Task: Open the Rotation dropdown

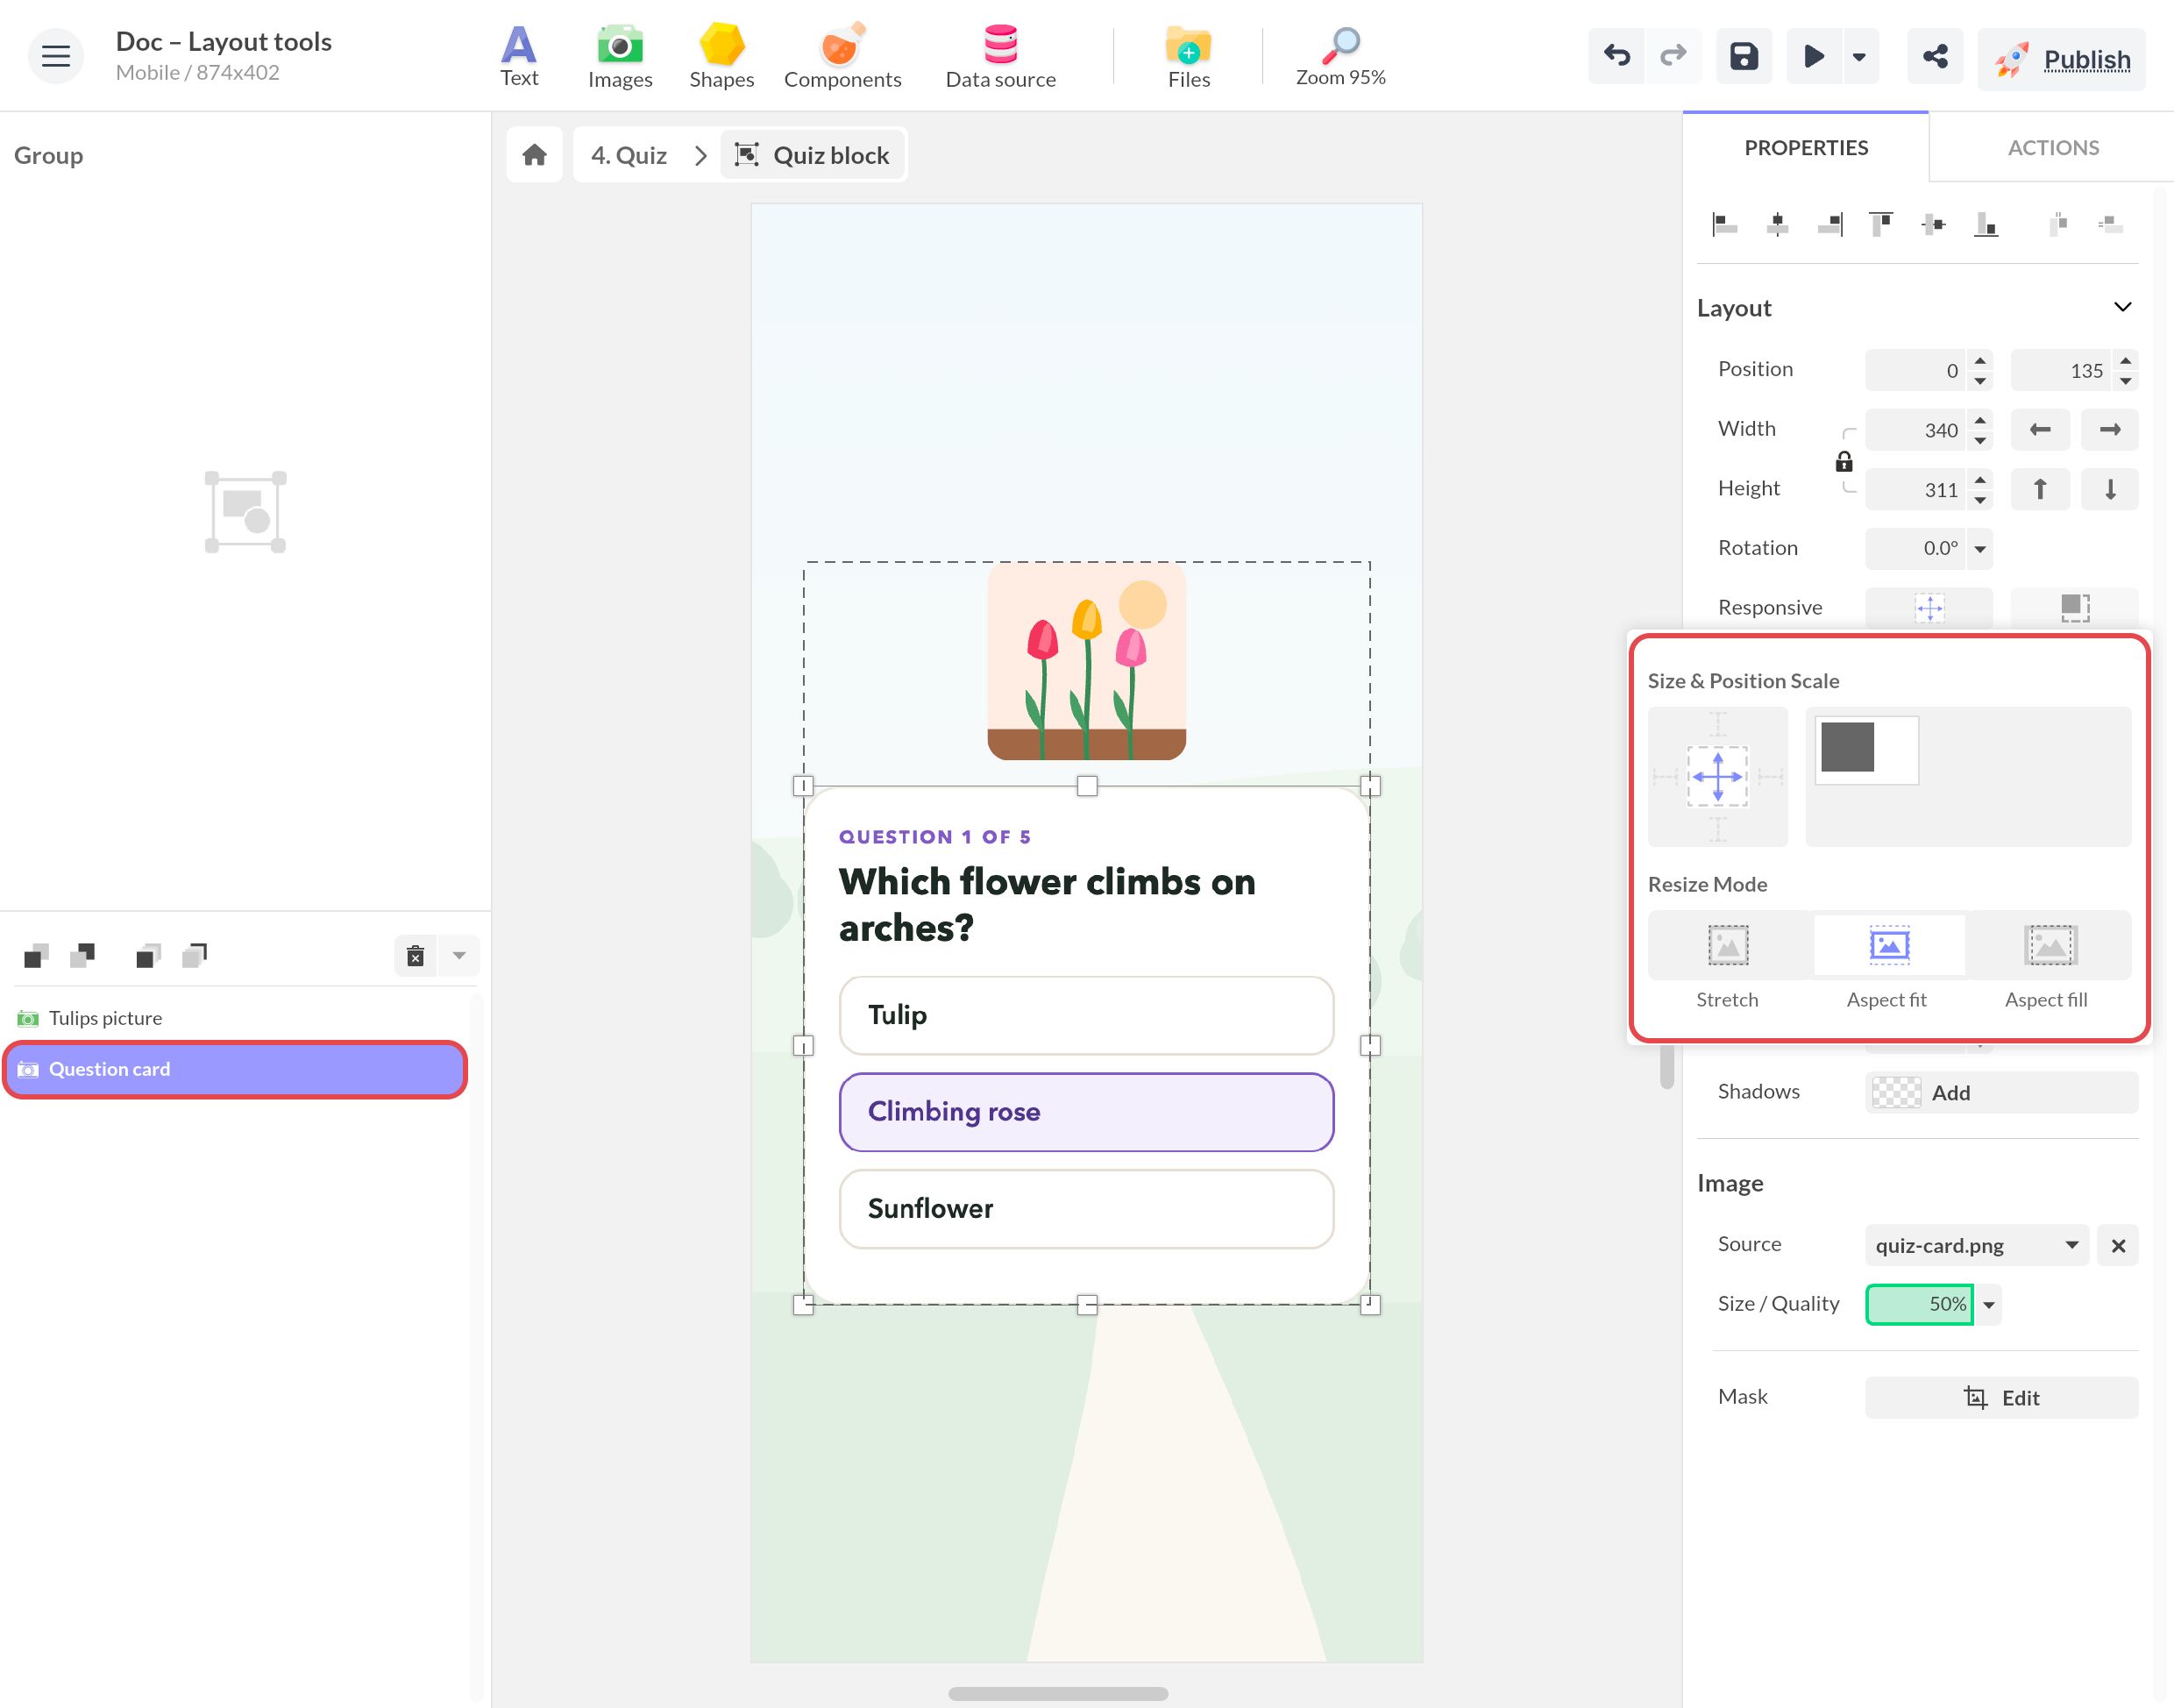Action: pyautogui.click(x=1980, y=548)
